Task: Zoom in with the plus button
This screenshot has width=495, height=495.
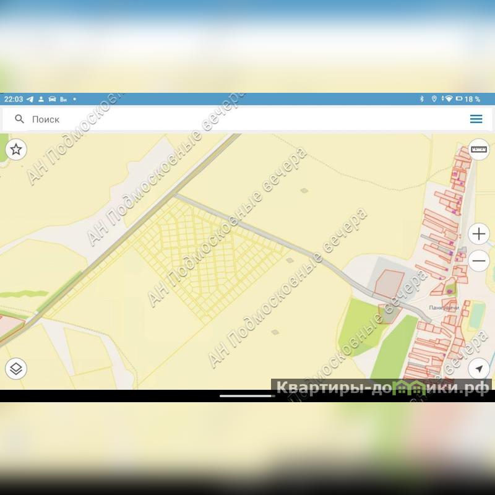Action: tap(479, 234)
